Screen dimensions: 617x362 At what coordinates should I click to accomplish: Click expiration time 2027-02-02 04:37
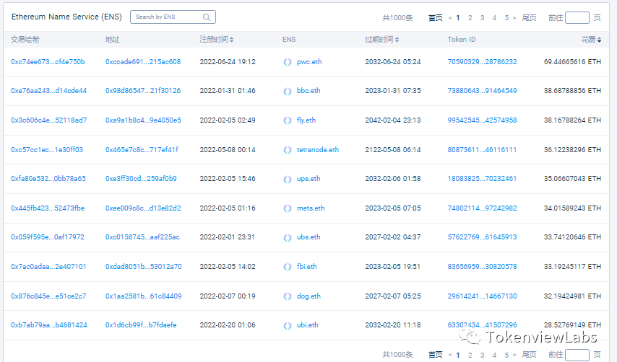[393, 237]
